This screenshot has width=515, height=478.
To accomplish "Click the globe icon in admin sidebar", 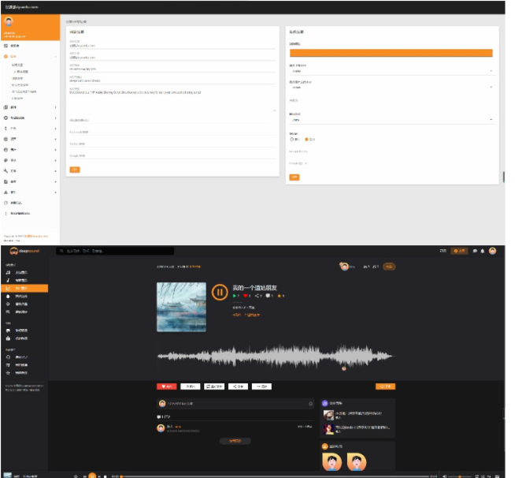I will tap(6, 139).
